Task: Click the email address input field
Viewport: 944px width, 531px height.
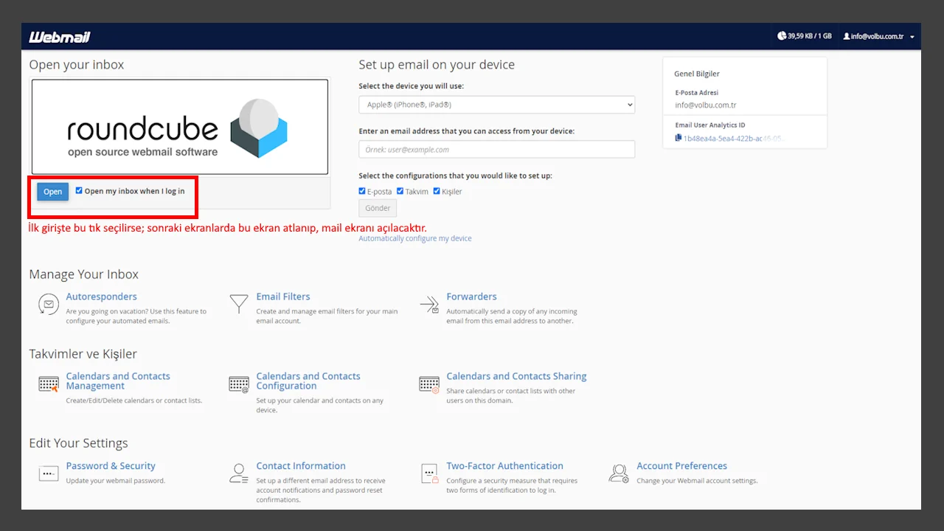Action: pos(496,149)
